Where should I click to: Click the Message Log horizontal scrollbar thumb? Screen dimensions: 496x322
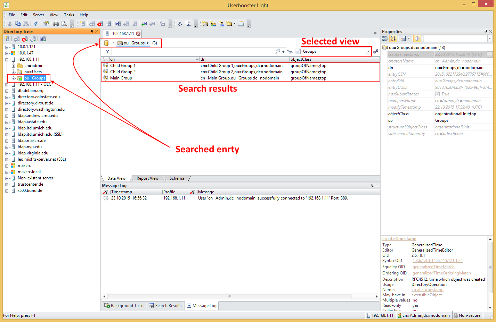tap(229, 296)
